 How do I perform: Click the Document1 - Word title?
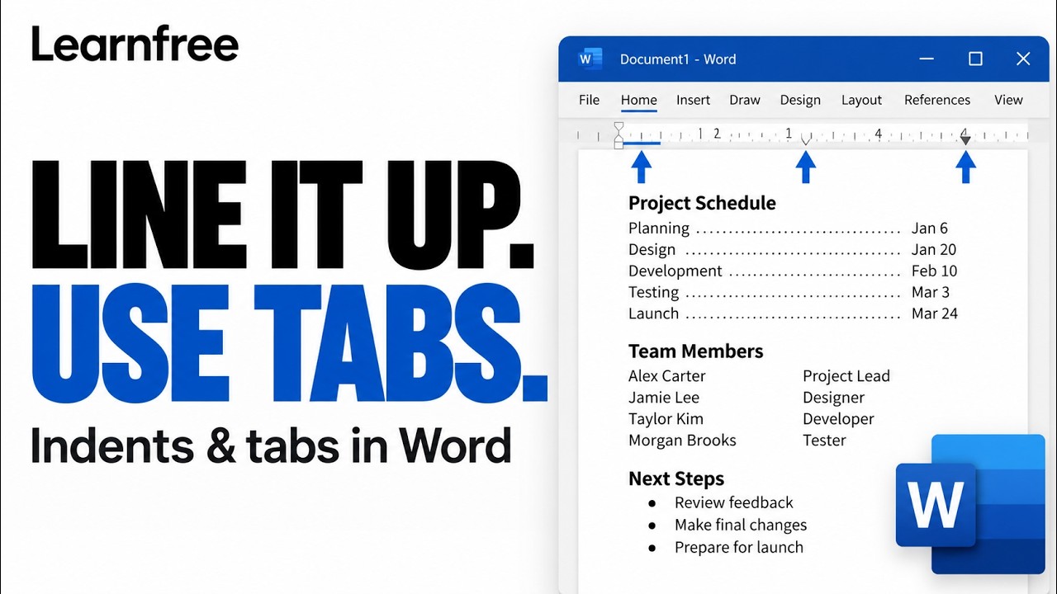(x=678, y=59)
